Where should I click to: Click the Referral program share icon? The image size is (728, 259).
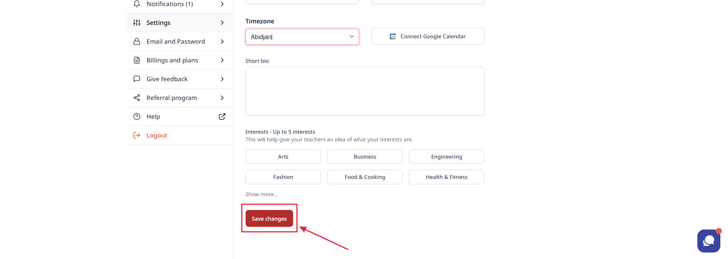pos(137,98)
